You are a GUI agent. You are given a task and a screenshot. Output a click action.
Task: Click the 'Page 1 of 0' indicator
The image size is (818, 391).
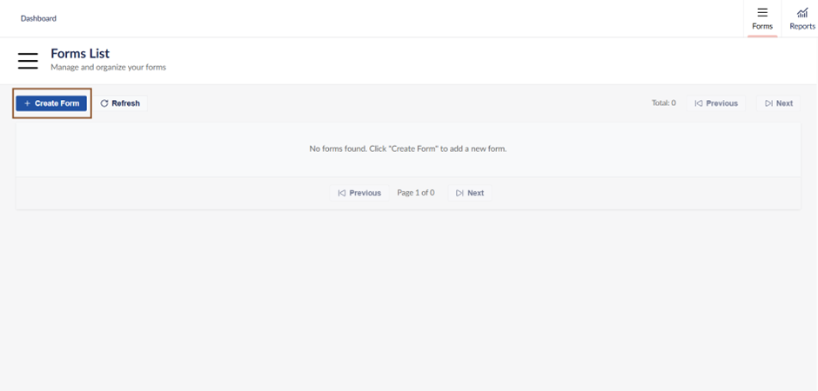pyautogui.click(x=415, y=193)
